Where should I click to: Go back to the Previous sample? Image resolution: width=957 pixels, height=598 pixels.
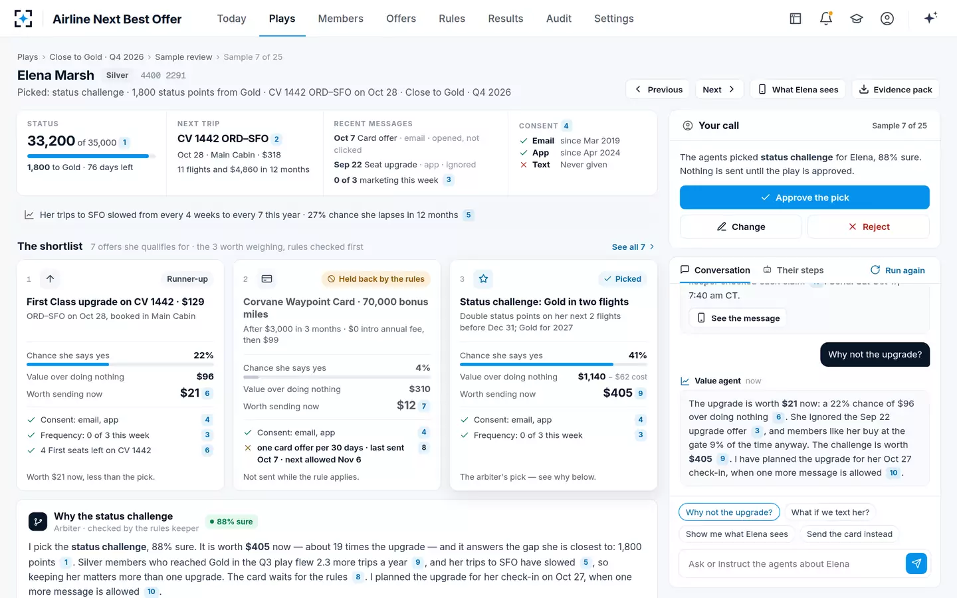click(x=659, y=90)
